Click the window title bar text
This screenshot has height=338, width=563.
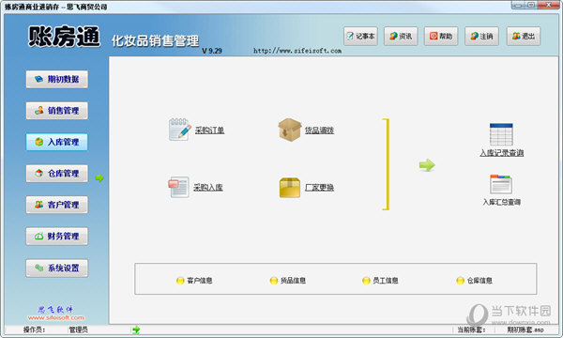tap(55, 7)
